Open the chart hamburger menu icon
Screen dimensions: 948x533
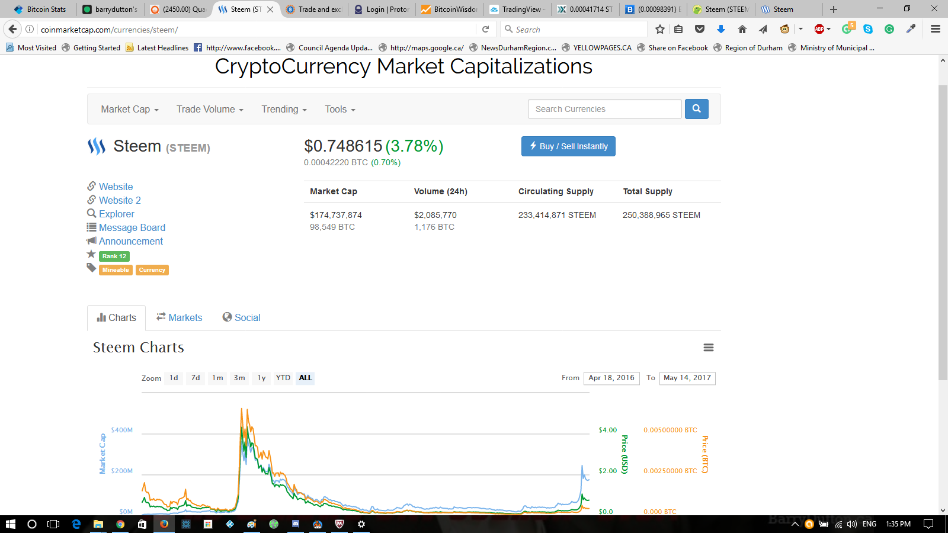(709, 348)
